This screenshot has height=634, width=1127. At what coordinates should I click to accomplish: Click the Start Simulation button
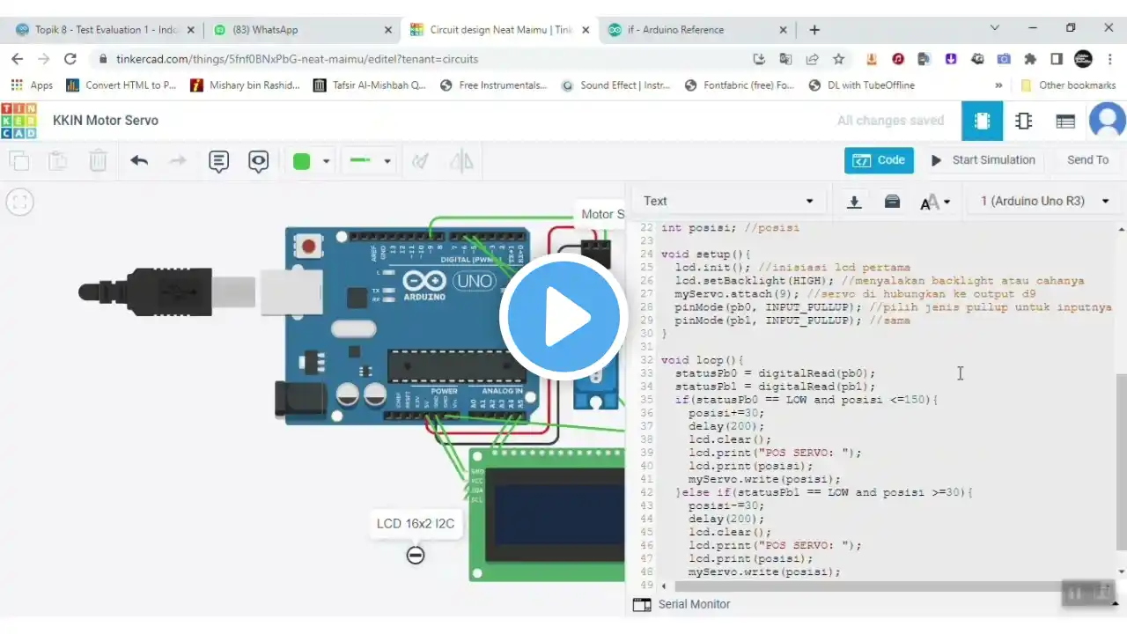[x=983, y=160]
